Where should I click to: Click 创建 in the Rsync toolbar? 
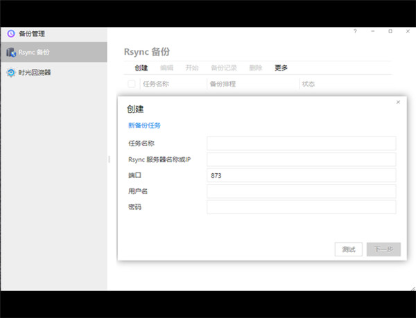(x=141, y=68)
